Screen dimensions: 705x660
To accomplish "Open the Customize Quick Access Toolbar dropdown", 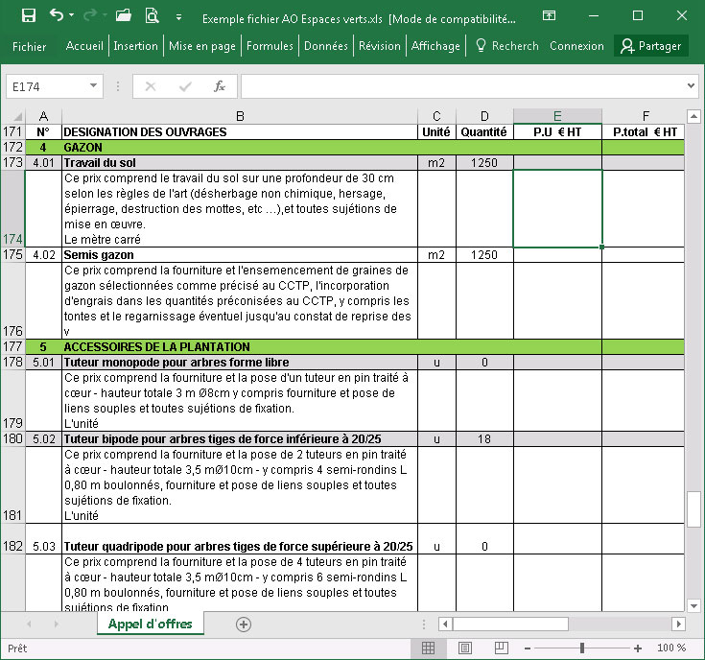I will point(179,17).
